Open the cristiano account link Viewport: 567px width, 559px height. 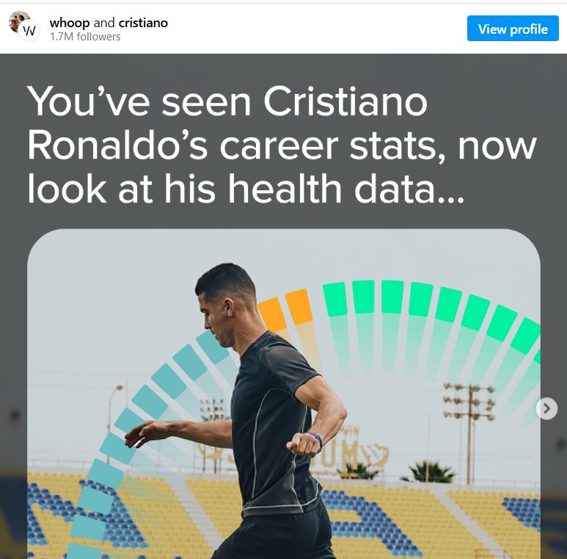(143, 23)
